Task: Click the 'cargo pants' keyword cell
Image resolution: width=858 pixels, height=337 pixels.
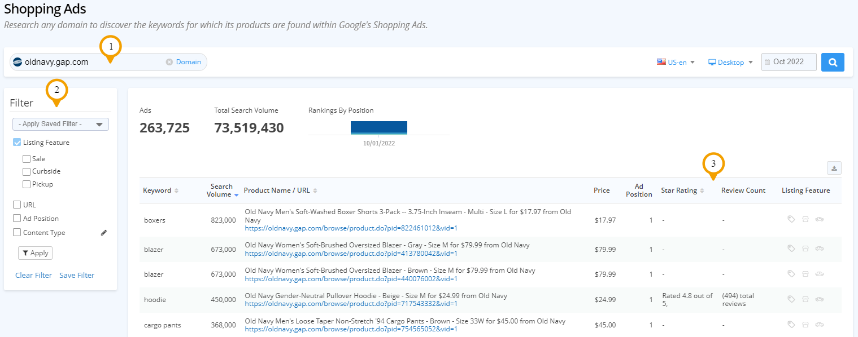Action: (x=163, y=325)
